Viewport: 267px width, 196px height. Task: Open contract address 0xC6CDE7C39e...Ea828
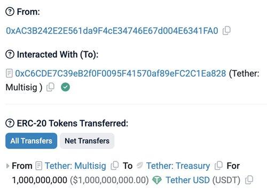121,73
